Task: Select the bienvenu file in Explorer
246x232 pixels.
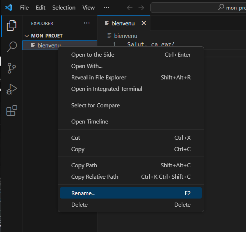Action: click(60, 45)
